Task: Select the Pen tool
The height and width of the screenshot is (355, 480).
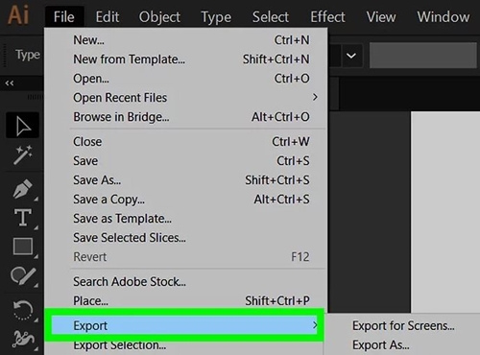Action: pos(22,189)
